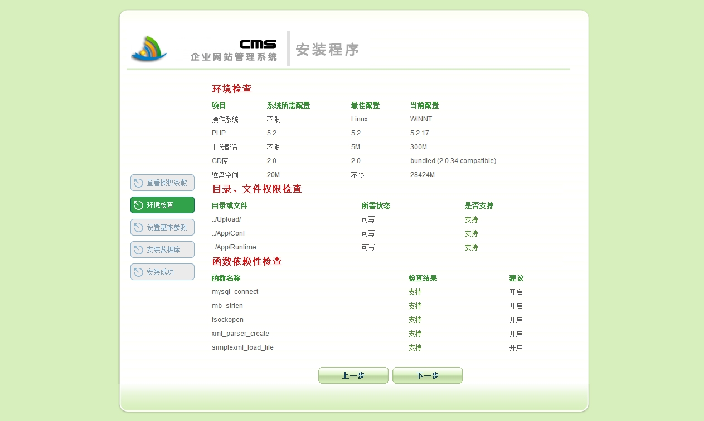Click the 环境检查 section heading
The width and height of the screenshot is (704, 421).
click(232, 89)
